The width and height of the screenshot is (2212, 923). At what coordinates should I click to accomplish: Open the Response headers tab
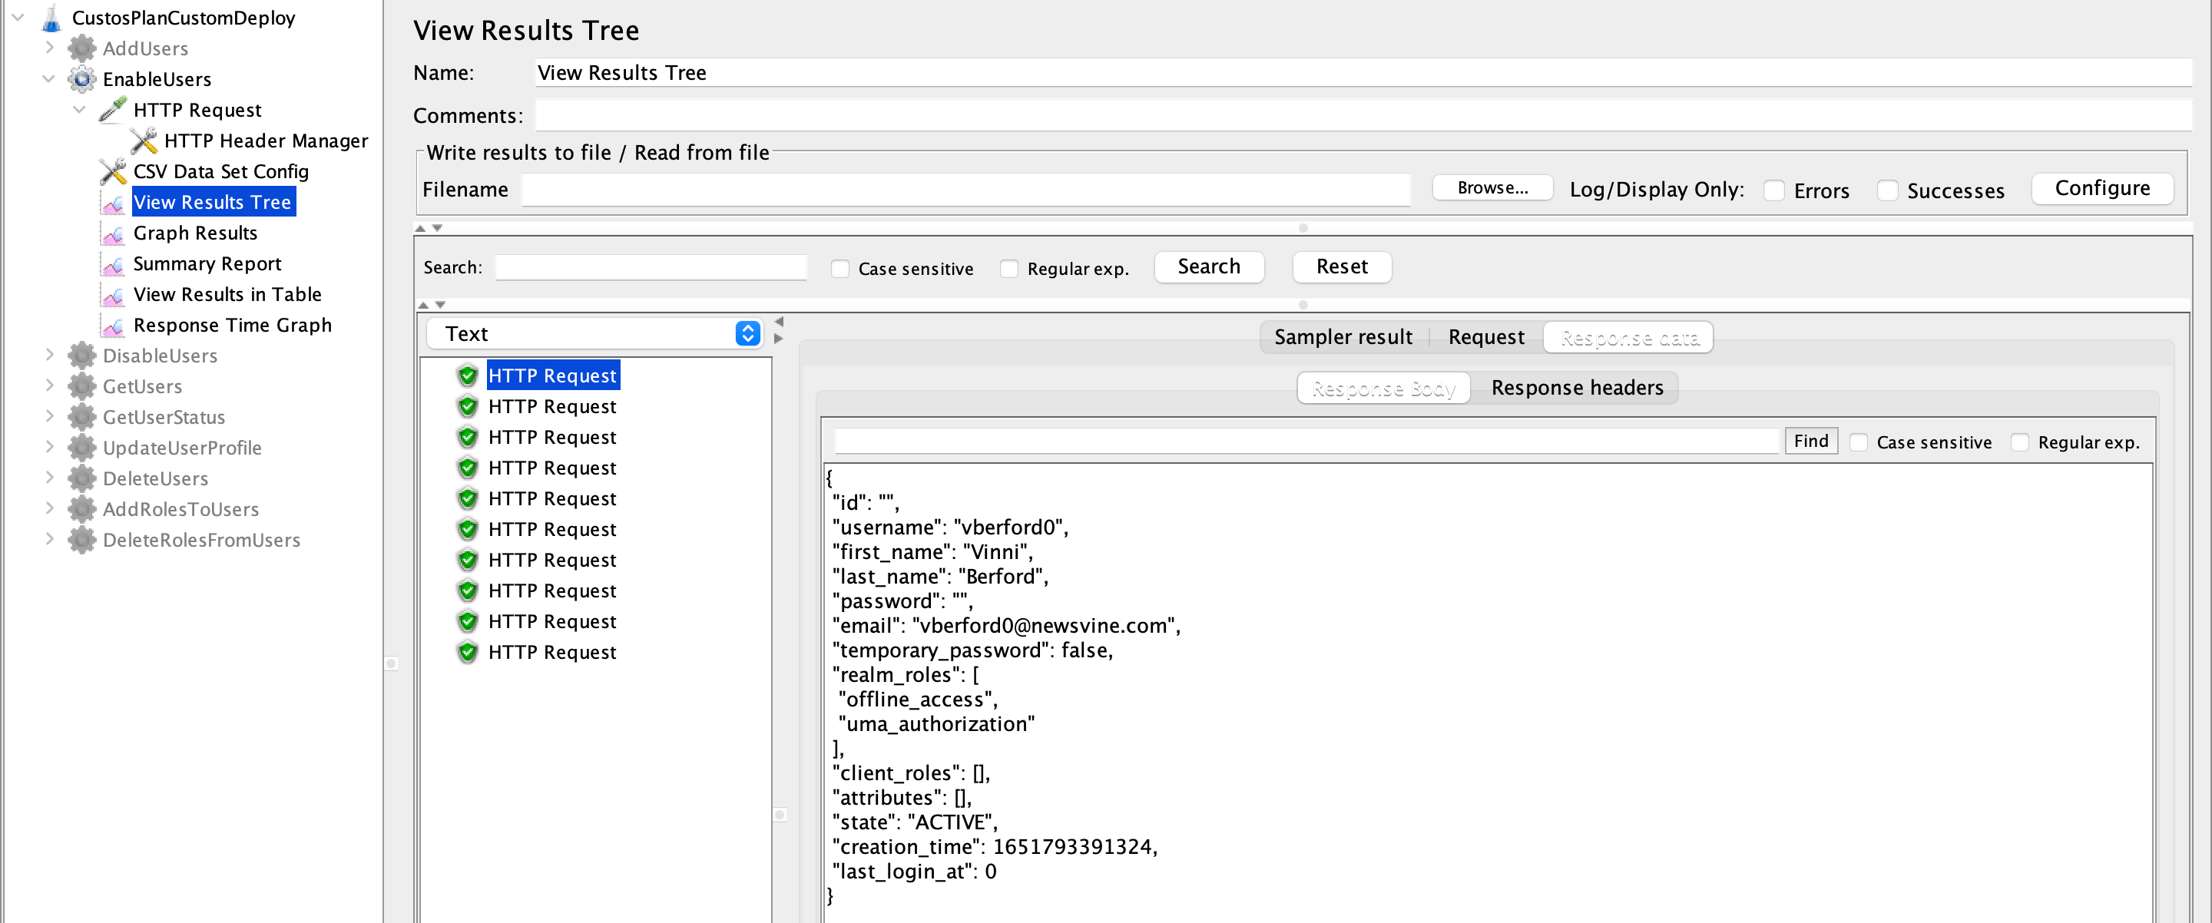pyautogui.click(x=1577, y=388)
